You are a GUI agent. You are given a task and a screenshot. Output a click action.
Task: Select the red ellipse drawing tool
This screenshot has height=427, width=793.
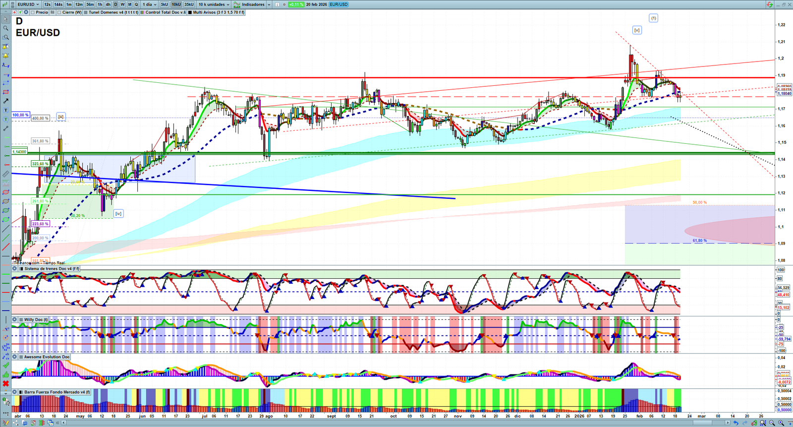click(5, 192)
